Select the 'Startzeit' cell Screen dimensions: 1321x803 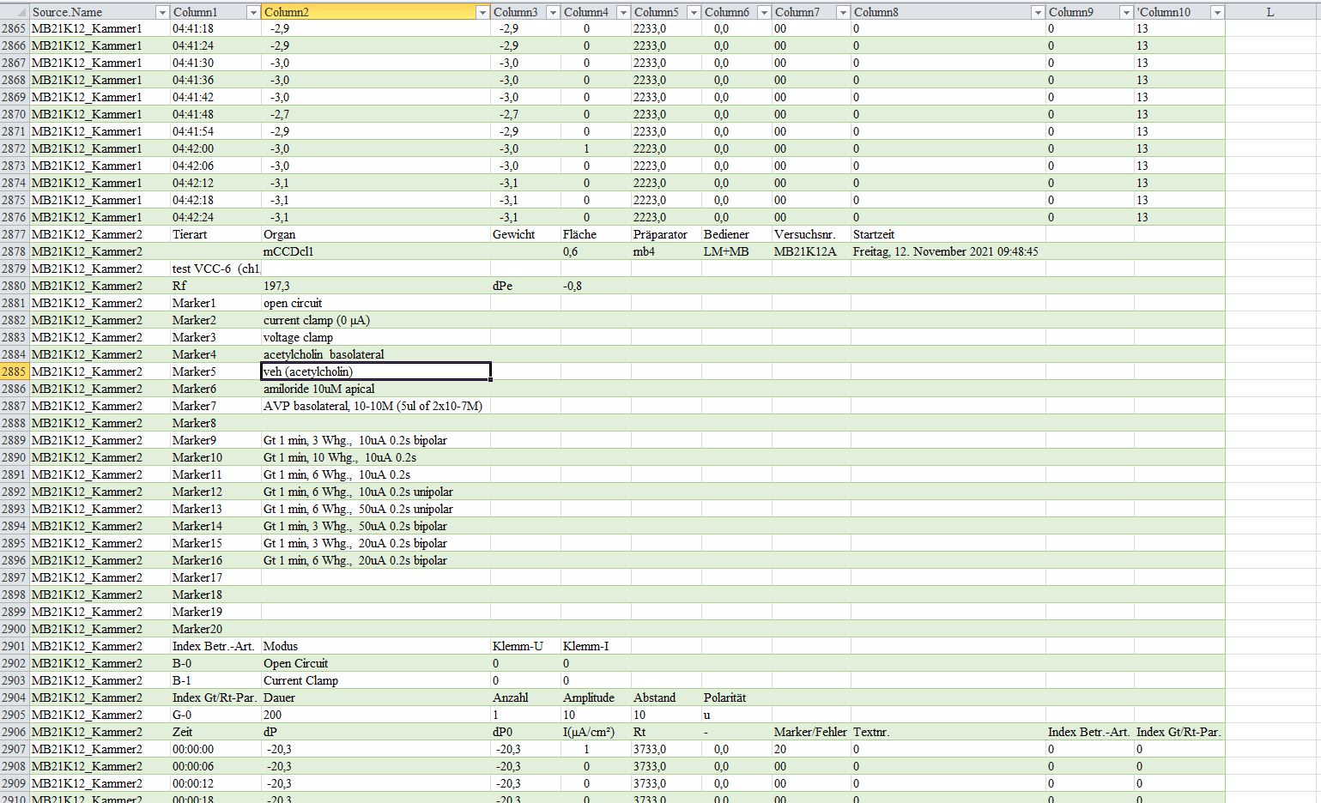[948, 234]
